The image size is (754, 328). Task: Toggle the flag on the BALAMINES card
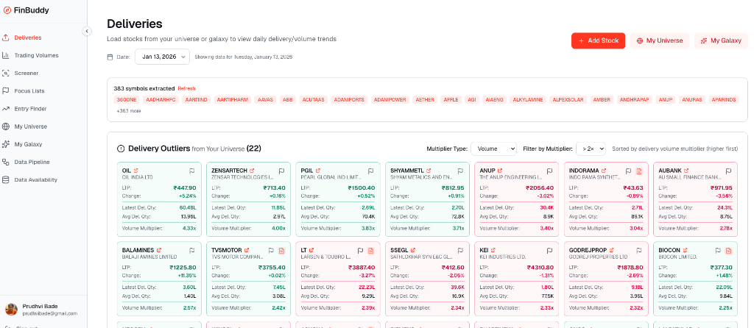pyautogui.click(x=191, y=250)
